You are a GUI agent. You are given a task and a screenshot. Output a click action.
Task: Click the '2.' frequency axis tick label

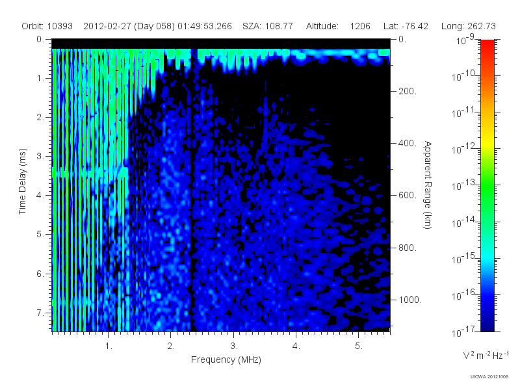171,346
